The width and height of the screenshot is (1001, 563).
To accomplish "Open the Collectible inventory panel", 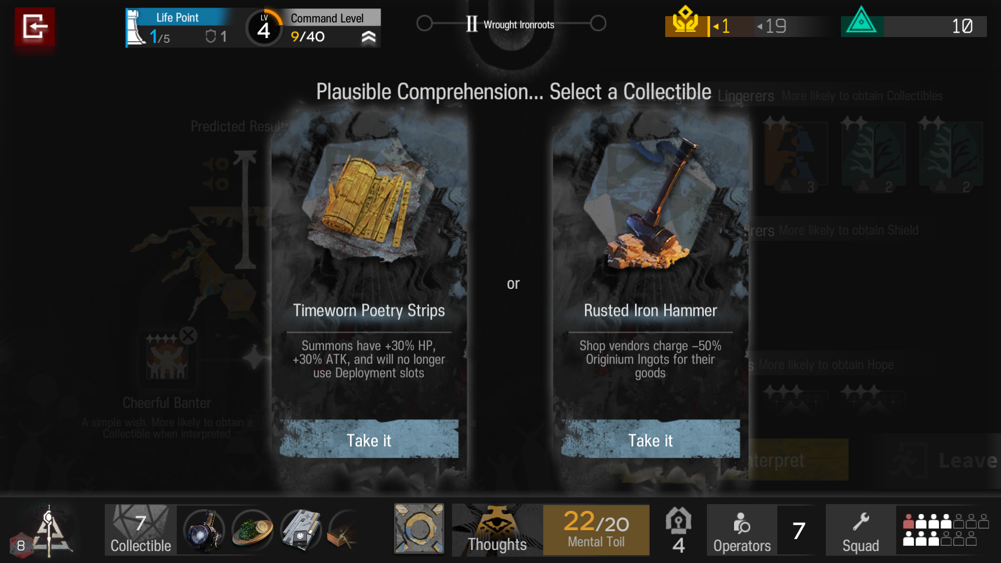I will click(141, 530).
